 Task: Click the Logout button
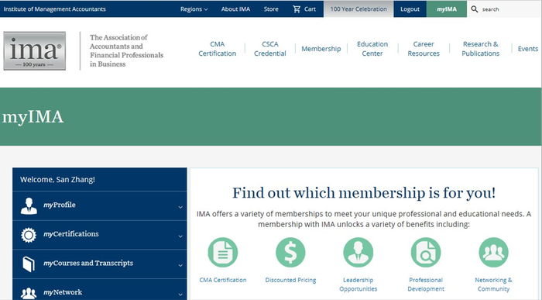[x=410, y=9]
